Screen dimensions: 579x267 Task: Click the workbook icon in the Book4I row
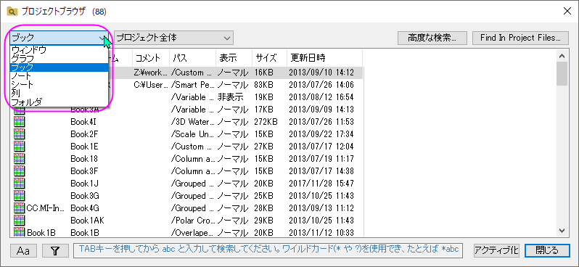pyautogui.click(x=19, y=121)
